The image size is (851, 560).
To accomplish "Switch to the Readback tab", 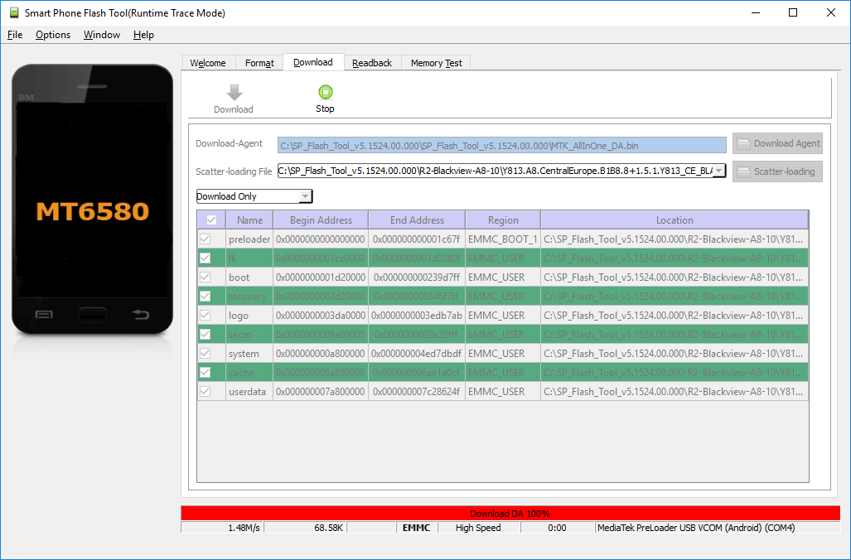I will click(x=372, y=62).
